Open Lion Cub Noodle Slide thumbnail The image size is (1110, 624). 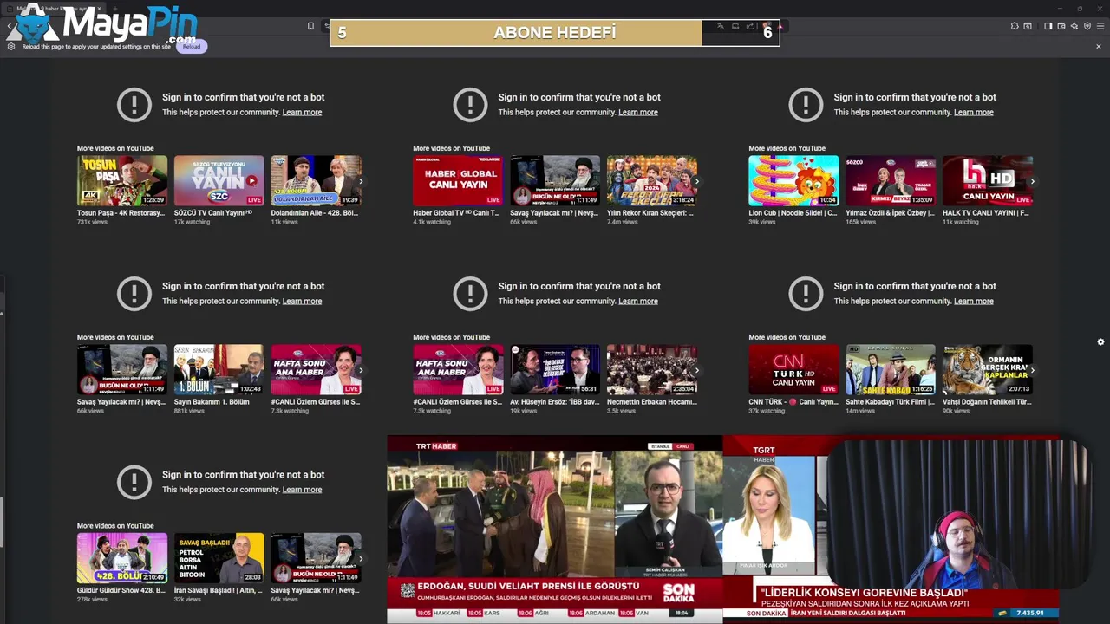(x=793, y=180)
